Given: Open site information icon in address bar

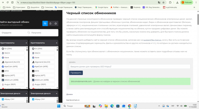Looking at the screenshot, I should (18, 2).
